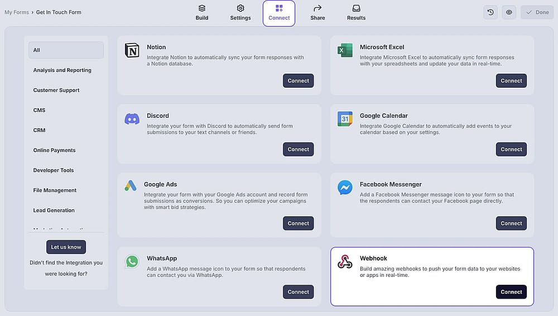Go back to My Forms breadcrumb

[17, 12]
